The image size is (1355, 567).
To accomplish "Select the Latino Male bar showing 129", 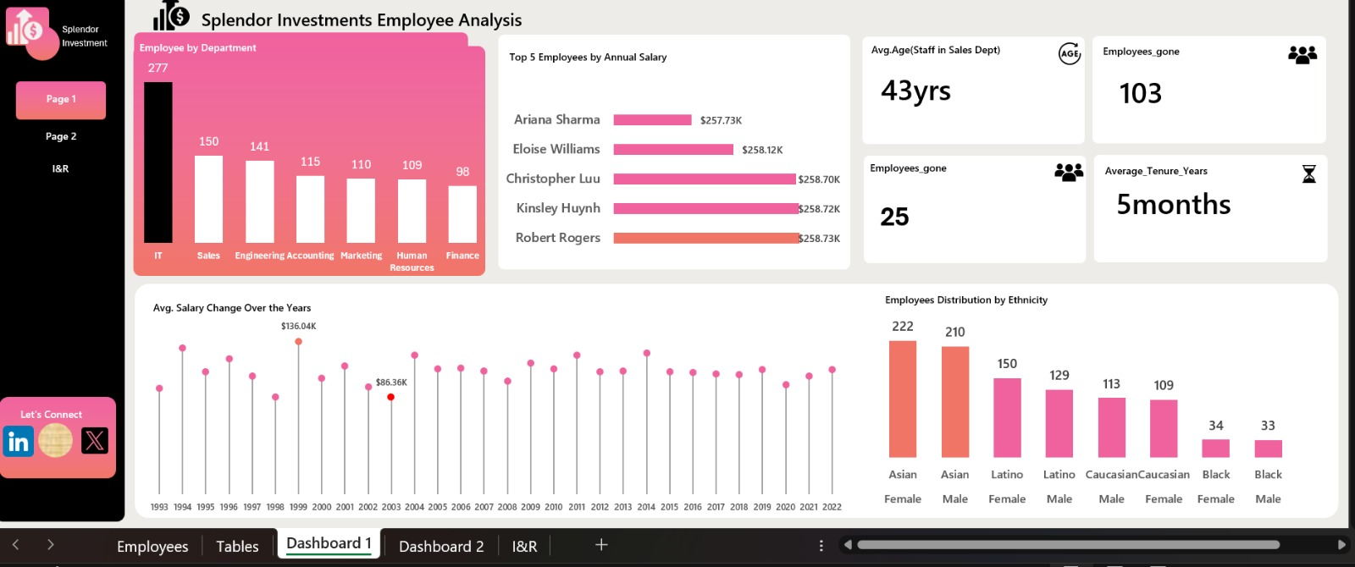I will (1059, 424).
